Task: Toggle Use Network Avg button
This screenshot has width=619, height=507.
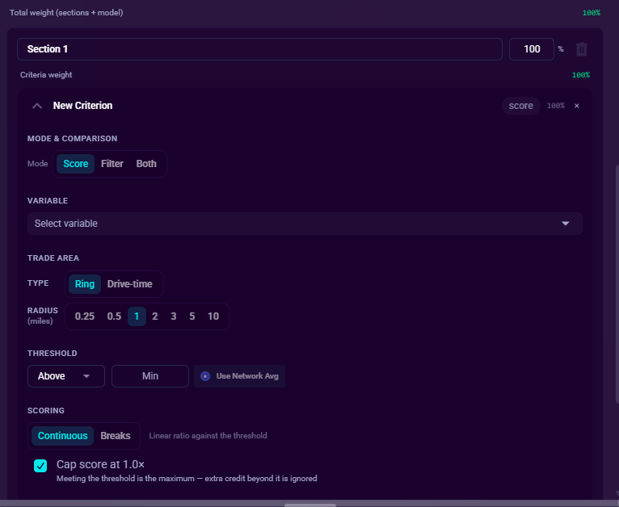Action: [239, 376]
